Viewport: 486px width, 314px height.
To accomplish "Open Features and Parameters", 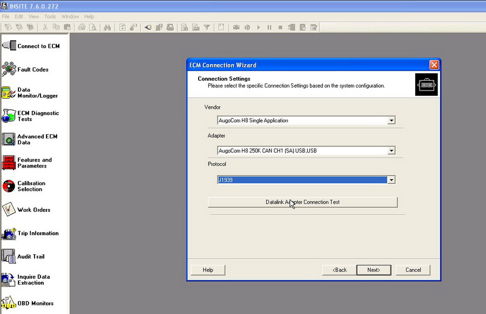I will (27, 163).
